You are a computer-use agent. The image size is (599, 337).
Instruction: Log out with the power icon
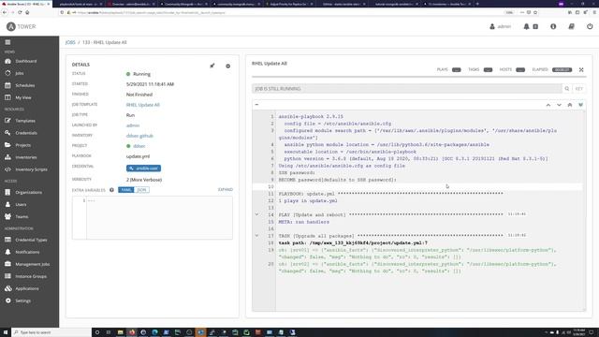[x=590, y=27]
